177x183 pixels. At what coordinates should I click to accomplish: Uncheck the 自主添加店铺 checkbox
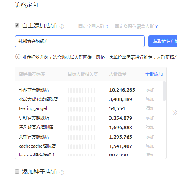(17, 25)
